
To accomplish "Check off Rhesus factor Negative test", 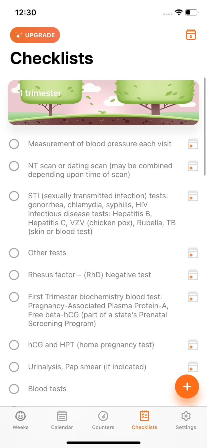I will [x=14, y=275].
